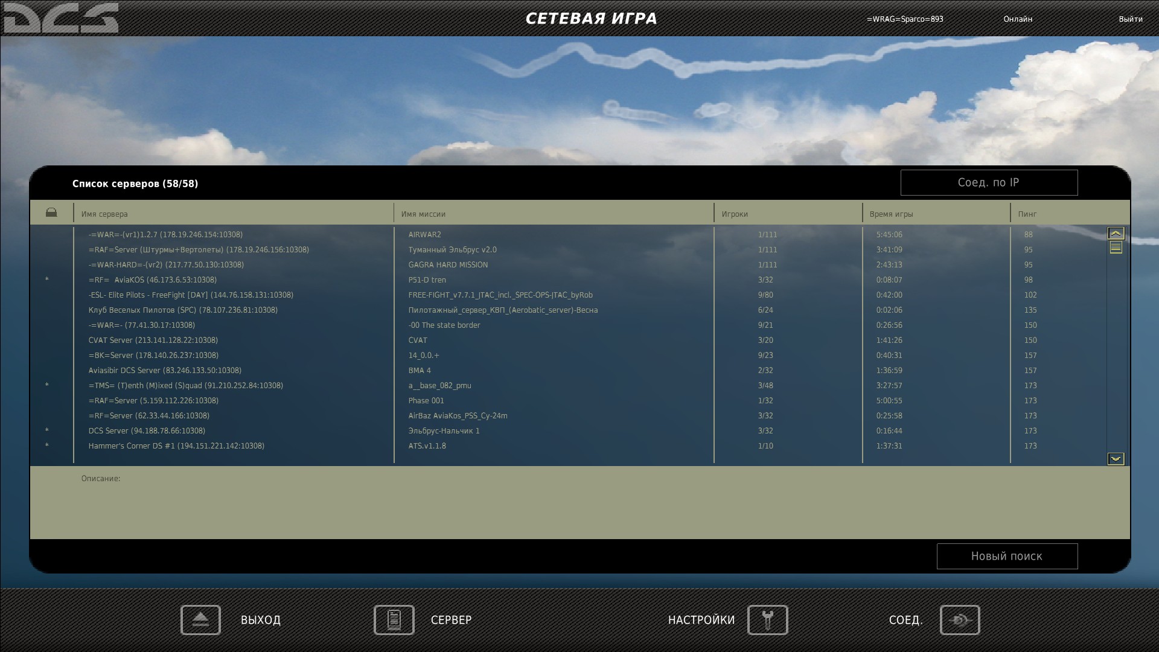Select -ESL- Elite Pilots FreeFight server
The height and width of the screenshot is (652, 1159).
coord(191,295)
